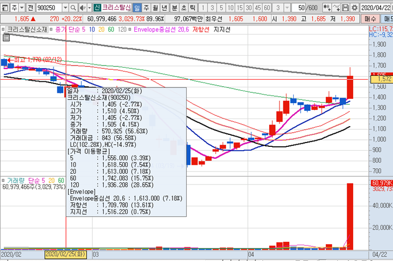
Task: Click the Envelope중심선 20,6 legend text
Action: coord(161,29)
